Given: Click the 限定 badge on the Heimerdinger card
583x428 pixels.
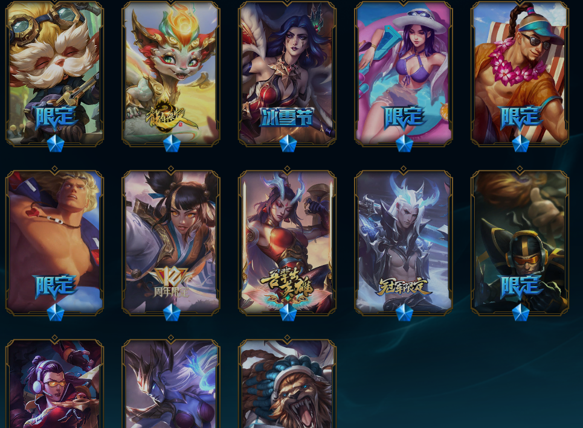Looking at the screenshot, I should [55, 117].
